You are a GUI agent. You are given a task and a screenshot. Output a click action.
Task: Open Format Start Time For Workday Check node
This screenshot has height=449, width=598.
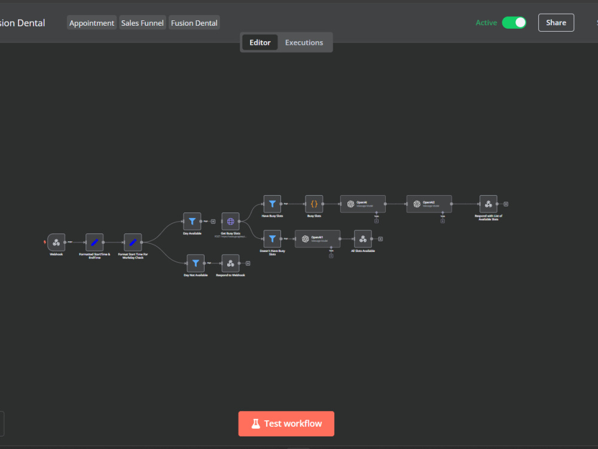tap(133, 242)
